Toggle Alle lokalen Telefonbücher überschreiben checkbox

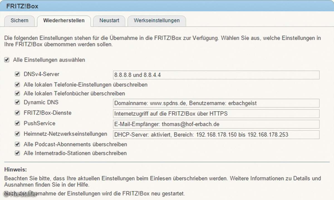pyautogui.click(x=18, y=93)
